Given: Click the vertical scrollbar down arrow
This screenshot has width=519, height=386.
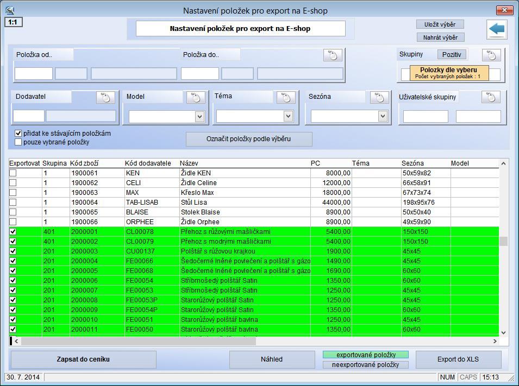Looking at the screenshot, I should pyautogui.click(x=503, y=332).
